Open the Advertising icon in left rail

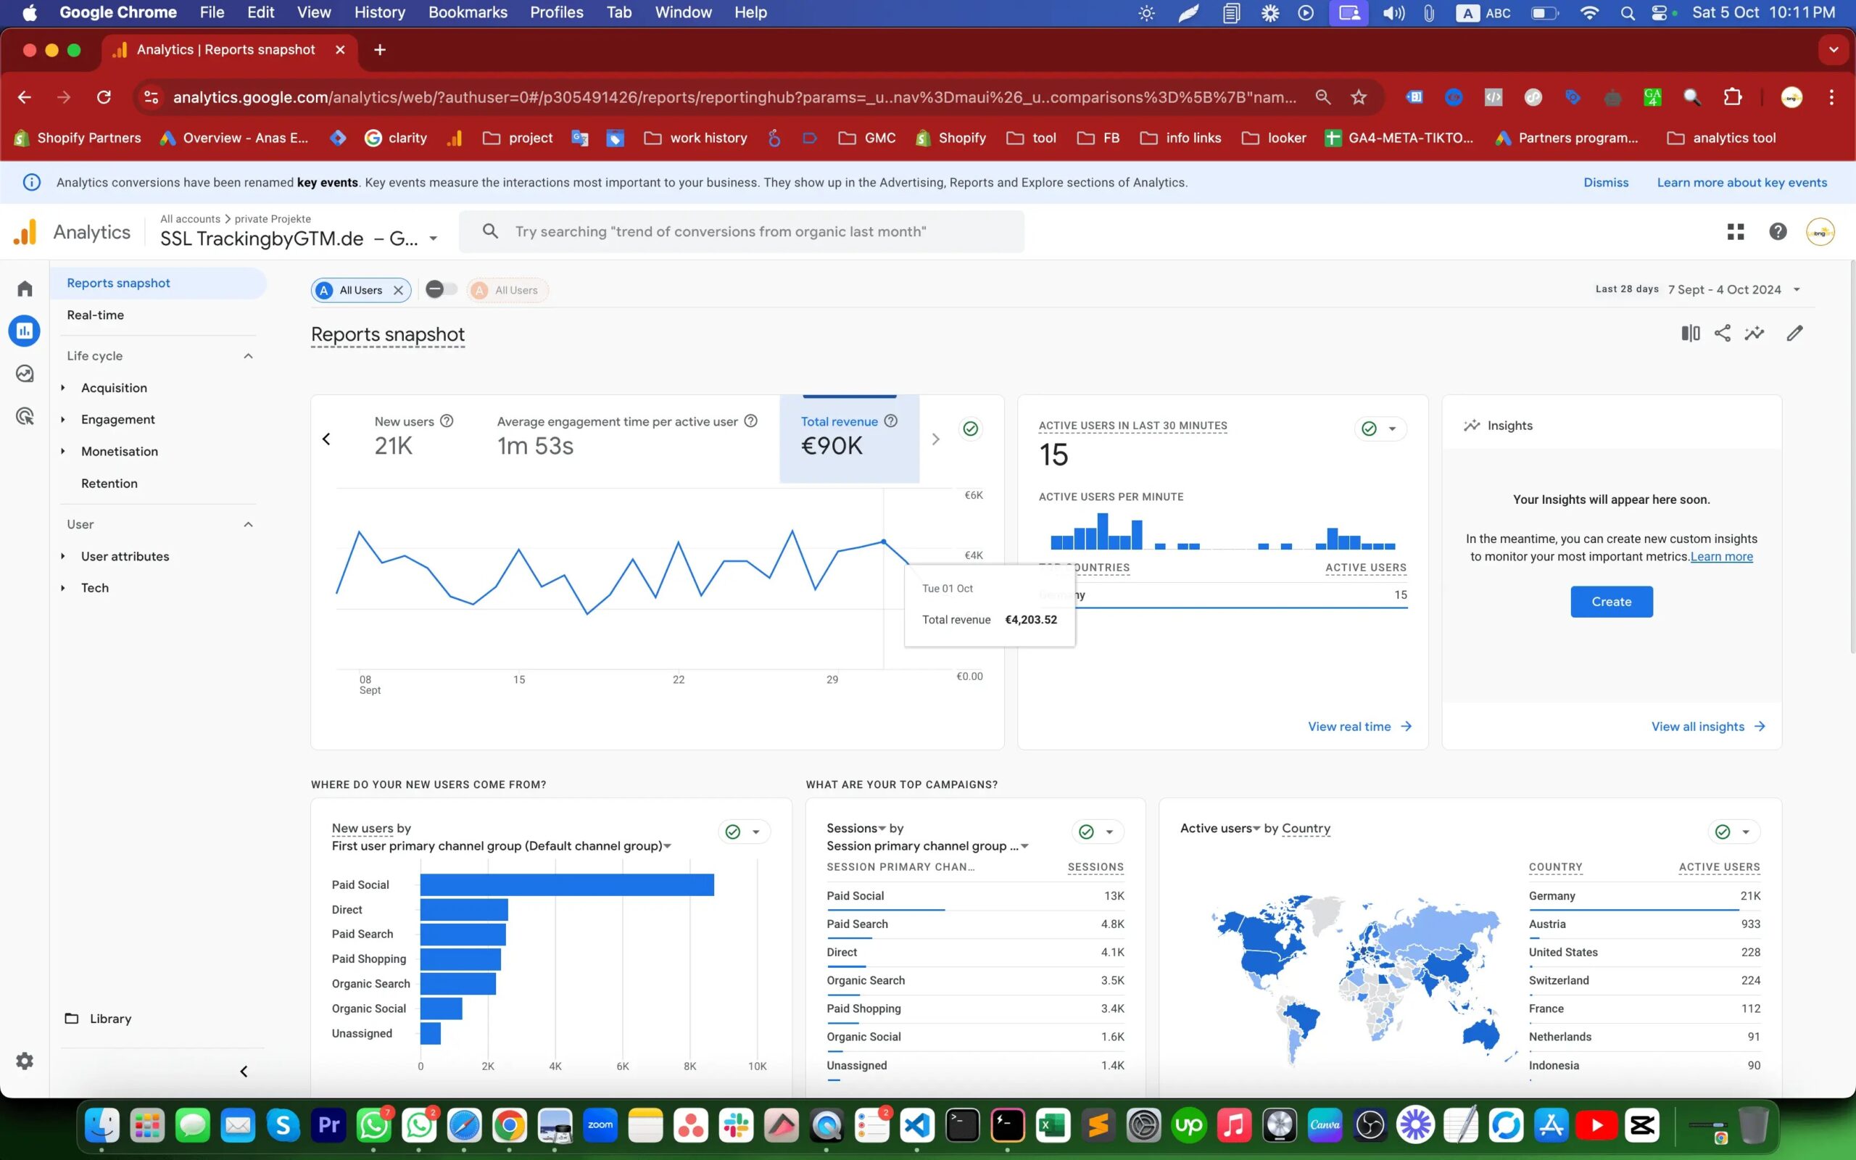pyautogui.click(x=25, y=416)
